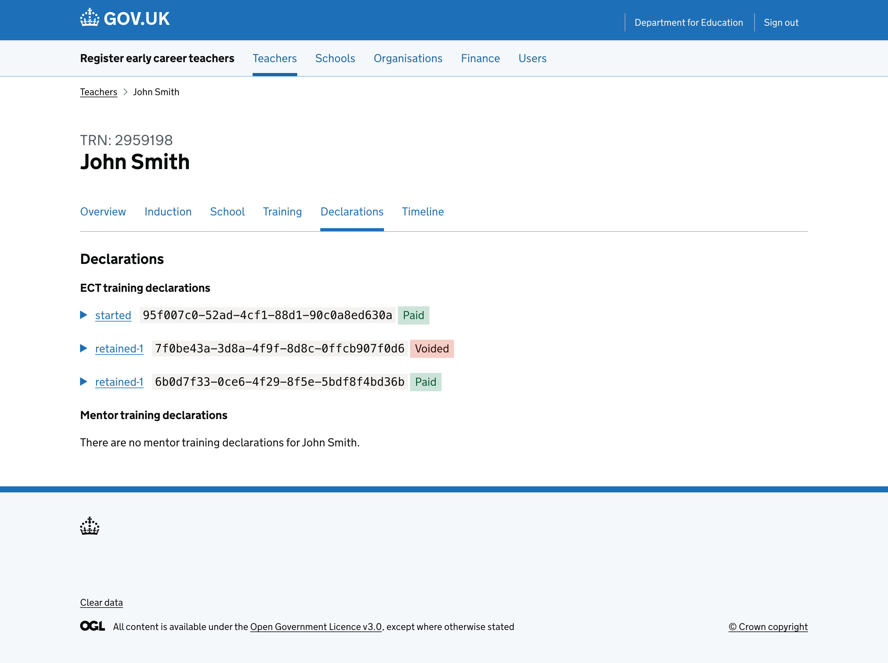The height and width of the screenshot is (663, 888).
Task: Click the John Smith page heading
Action: click(135, 162)
